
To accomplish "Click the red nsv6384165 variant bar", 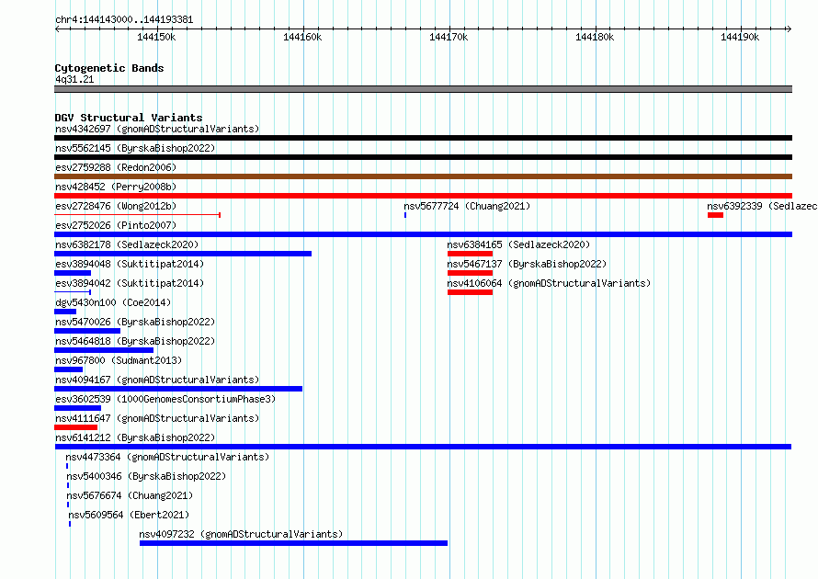I will point(470,254).
